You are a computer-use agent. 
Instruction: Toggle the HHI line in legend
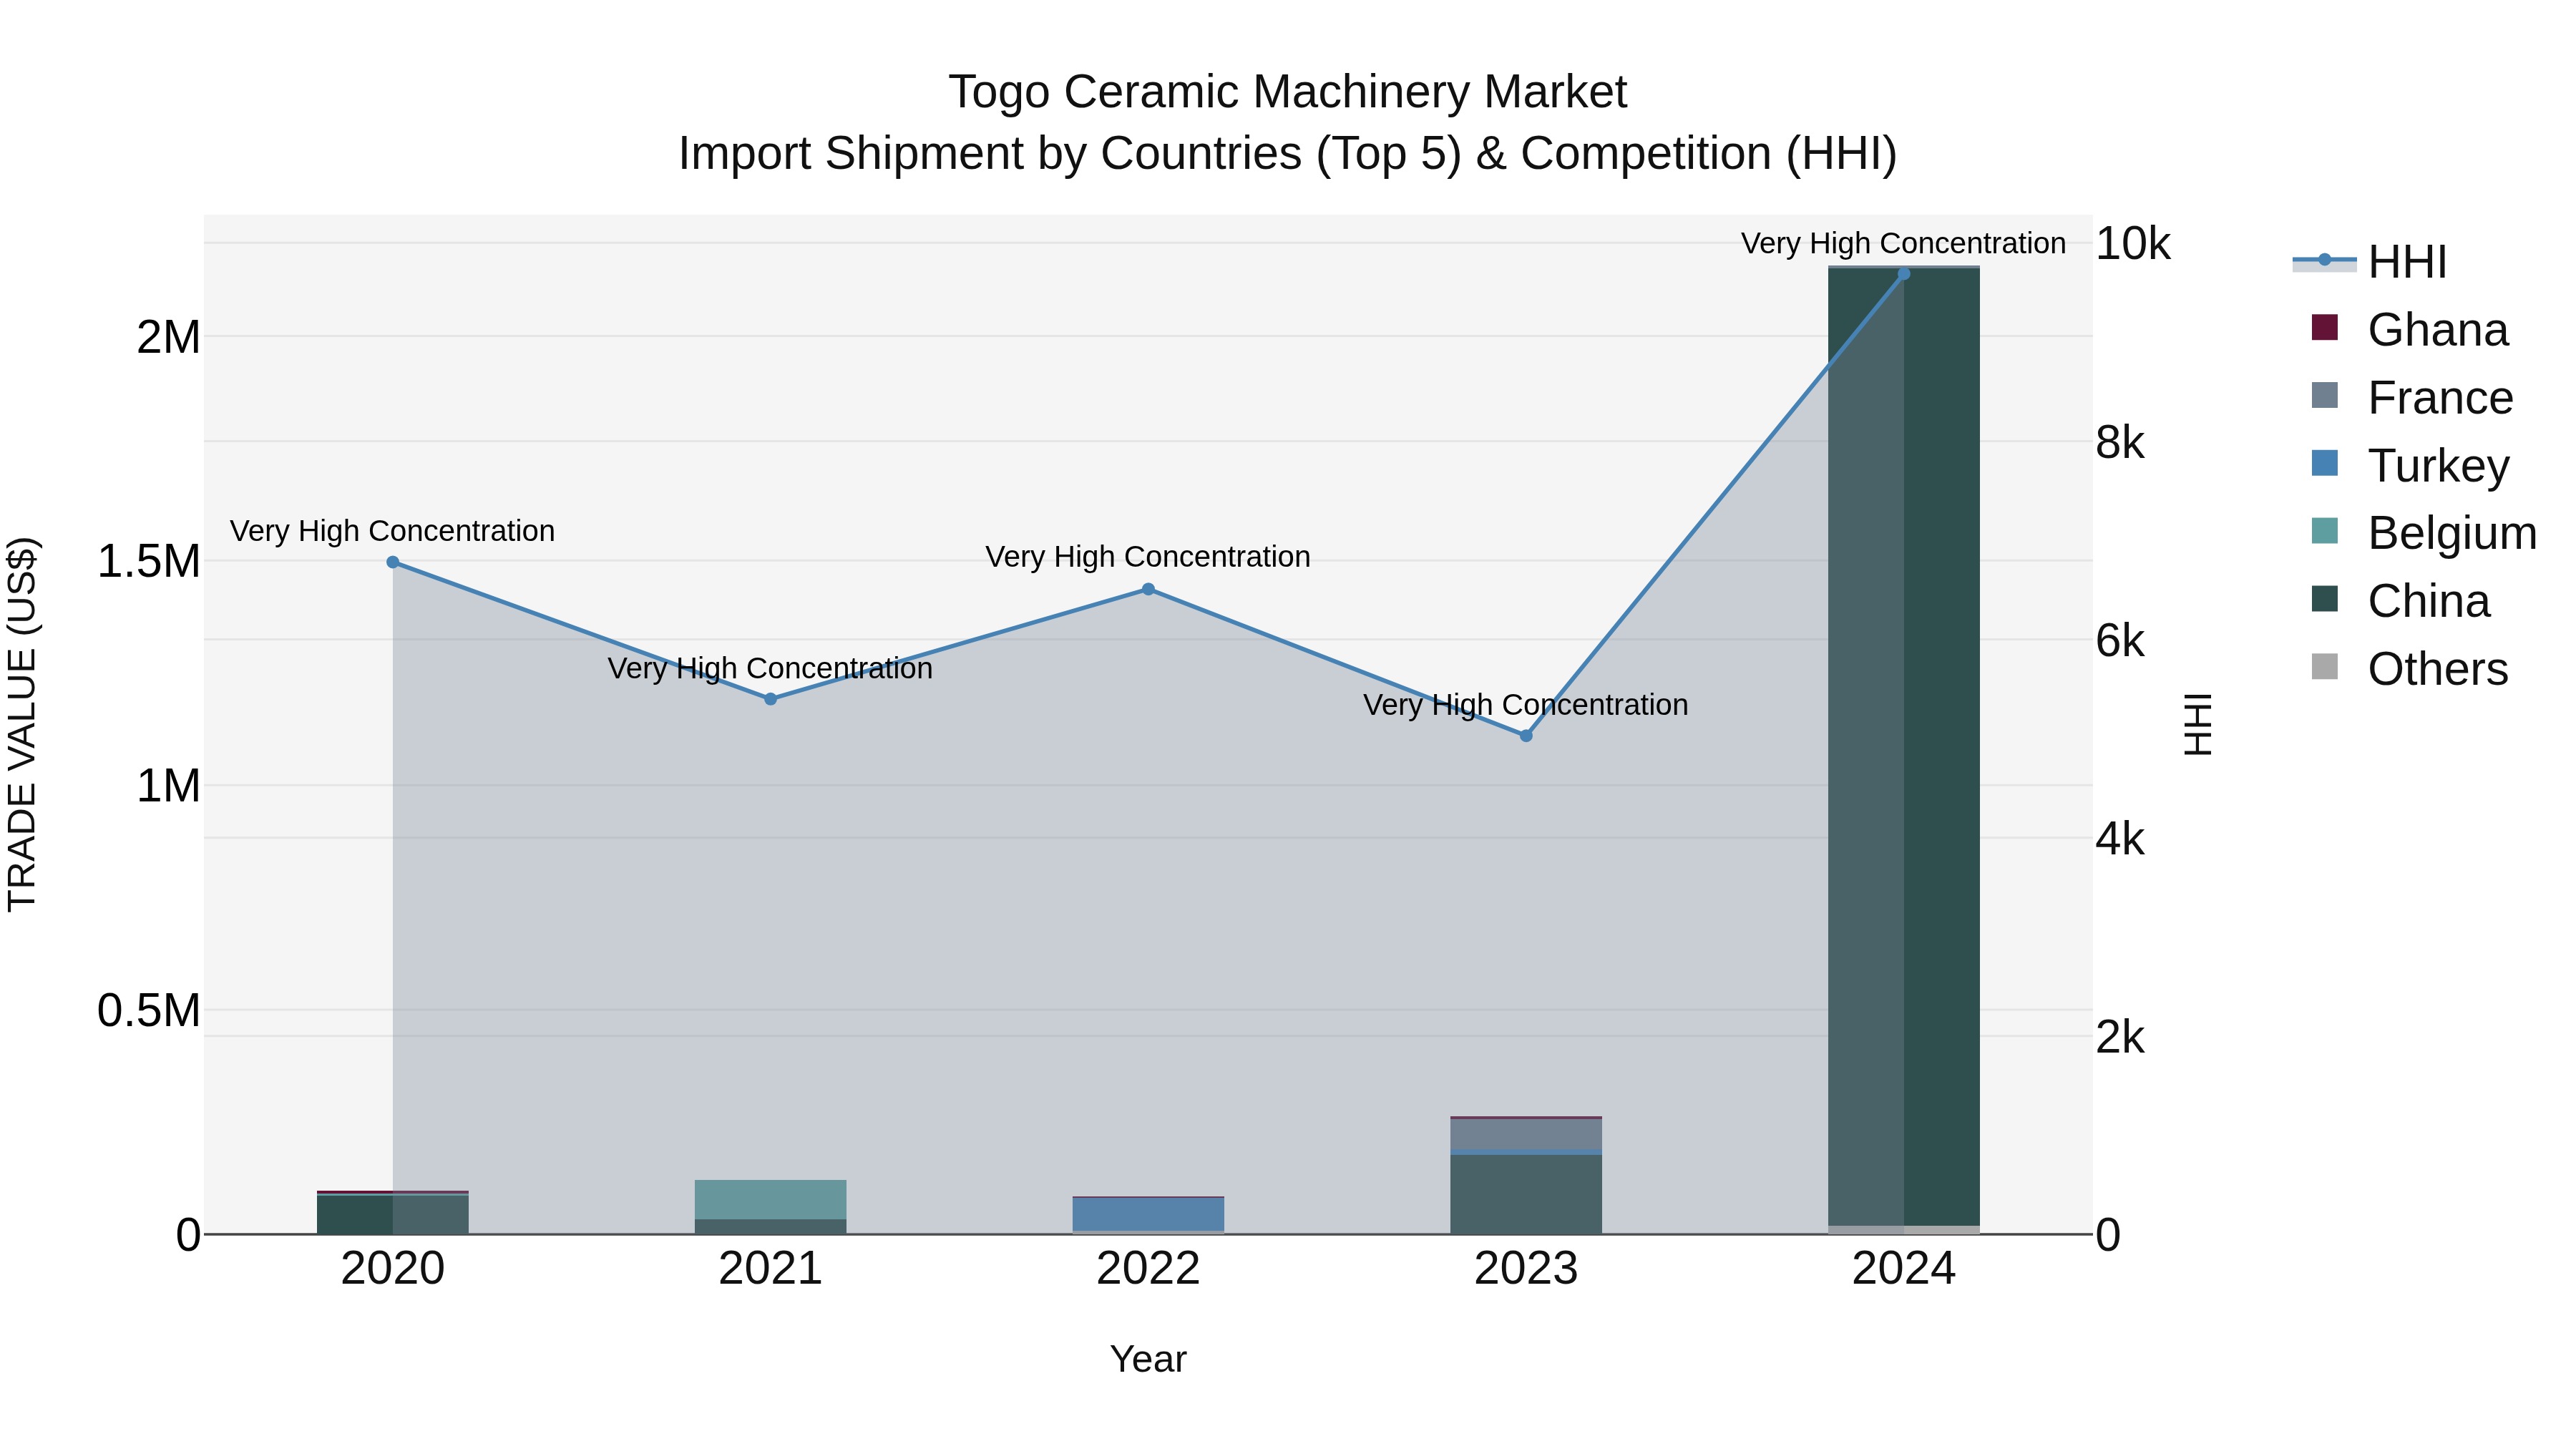click(x=2370, y=262)
